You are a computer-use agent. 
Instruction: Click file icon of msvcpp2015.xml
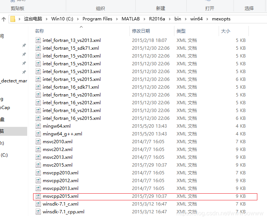coord(38,196)
